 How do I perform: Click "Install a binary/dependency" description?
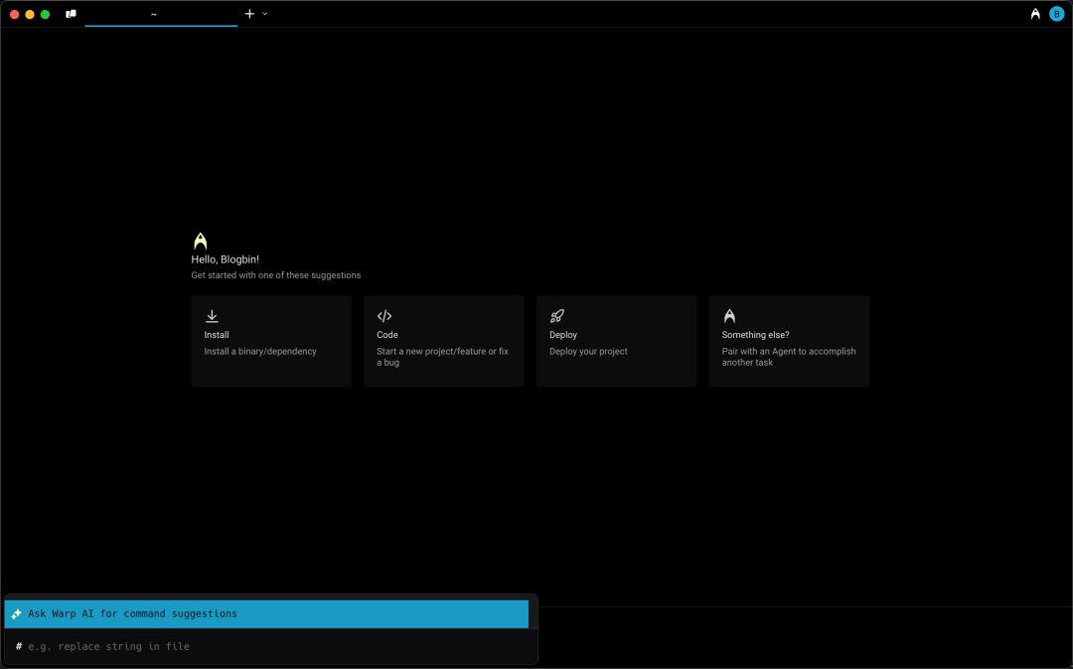pyautogui.click(x=260, y=351)
